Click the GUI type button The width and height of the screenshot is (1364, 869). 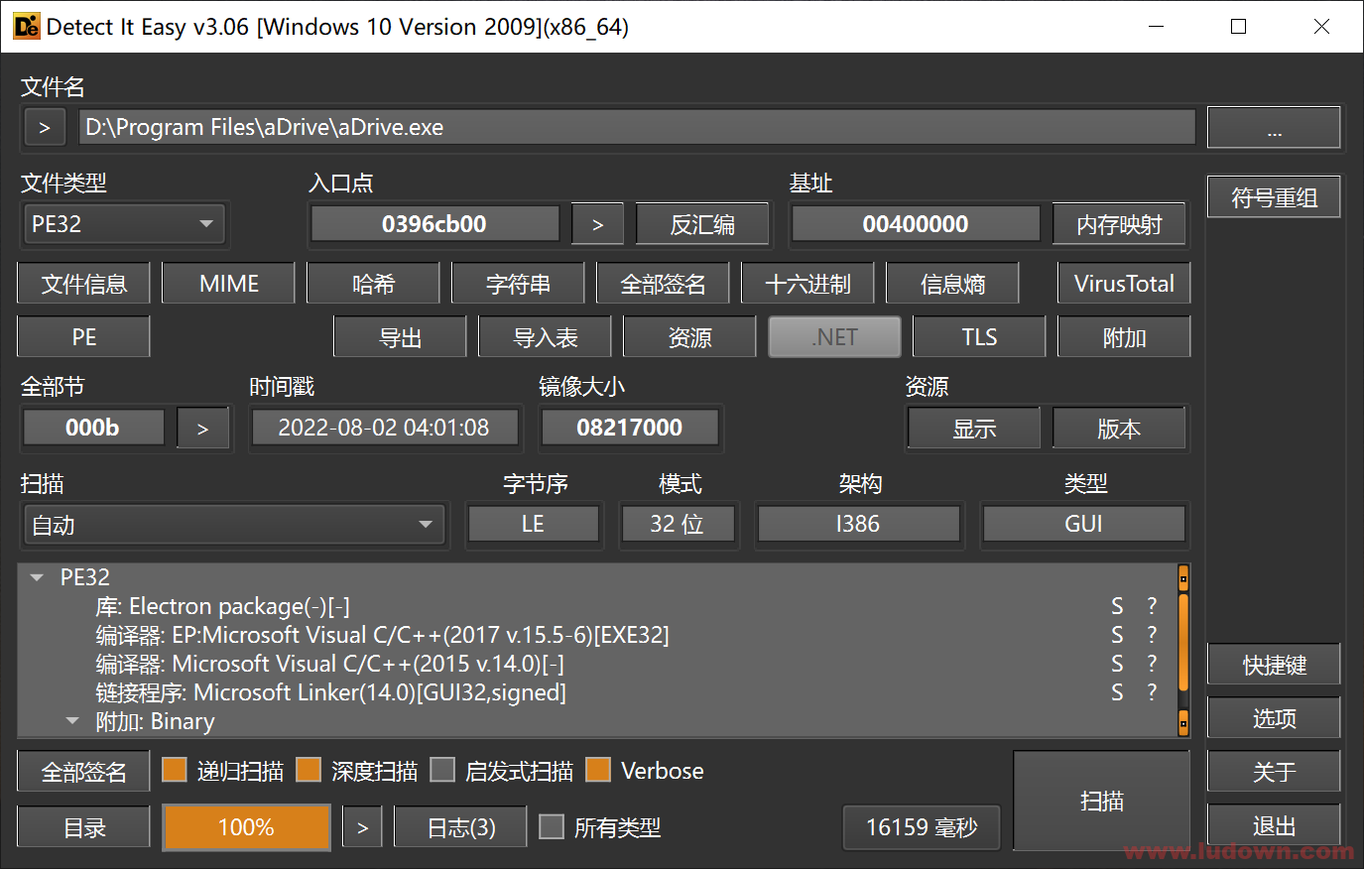(x=1084, y=524)
